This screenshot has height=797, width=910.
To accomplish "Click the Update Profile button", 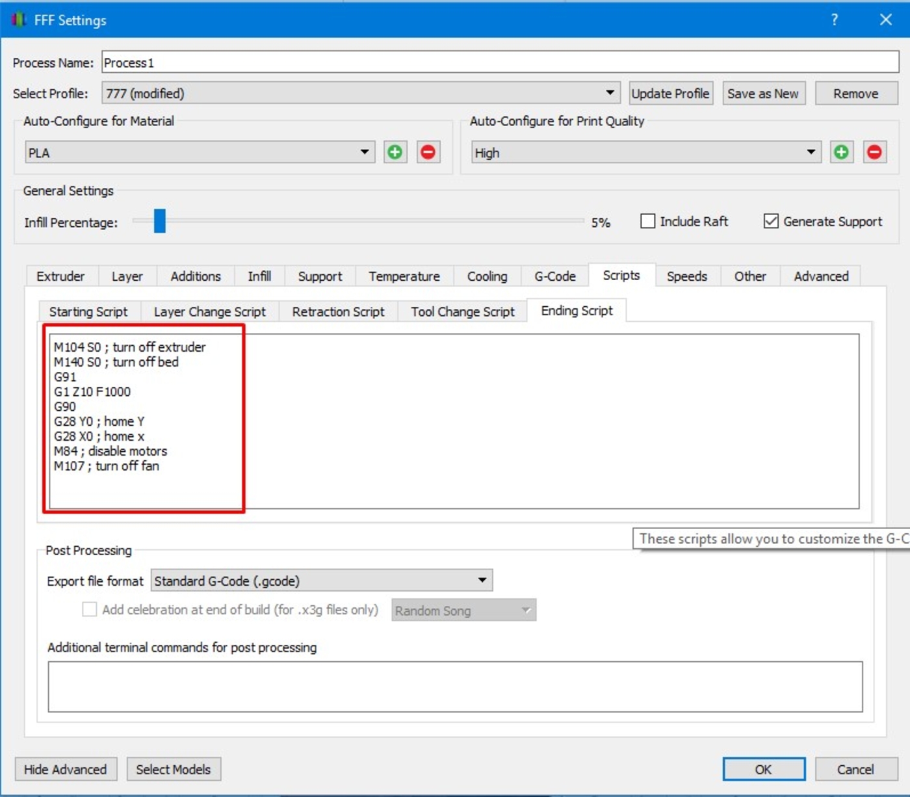I will click(670, 93).
